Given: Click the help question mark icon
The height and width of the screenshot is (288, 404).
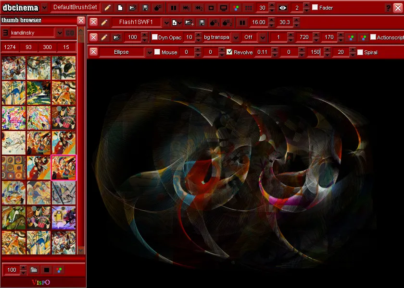Looking at the screenshot, I should point(388,8).
